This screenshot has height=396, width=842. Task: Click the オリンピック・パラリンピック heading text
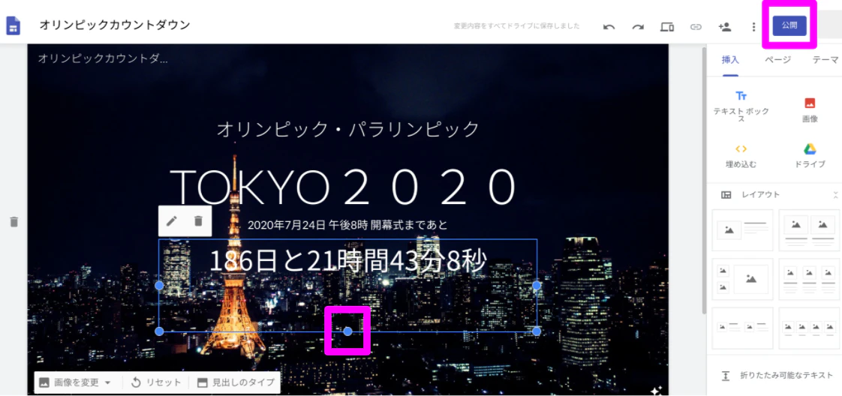[348, 129]
